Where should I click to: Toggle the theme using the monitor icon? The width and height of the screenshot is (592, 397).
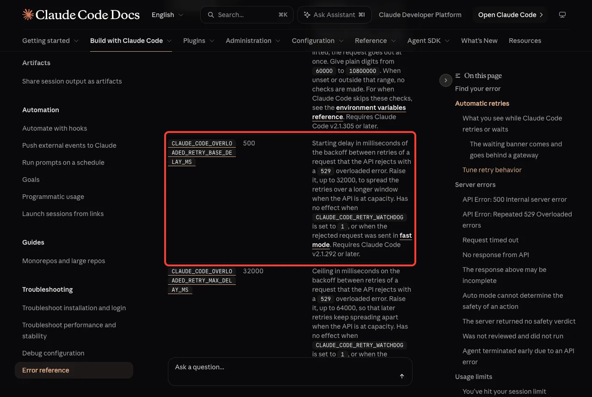click(562, 15)
